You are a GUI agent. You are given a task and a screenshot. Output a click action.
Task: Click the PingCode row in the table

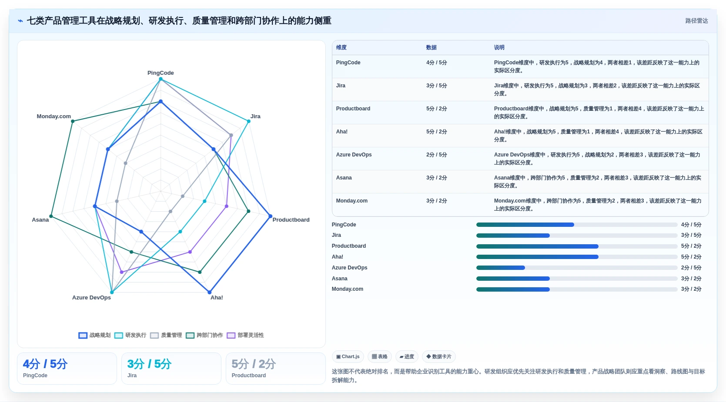coord(520,66)
